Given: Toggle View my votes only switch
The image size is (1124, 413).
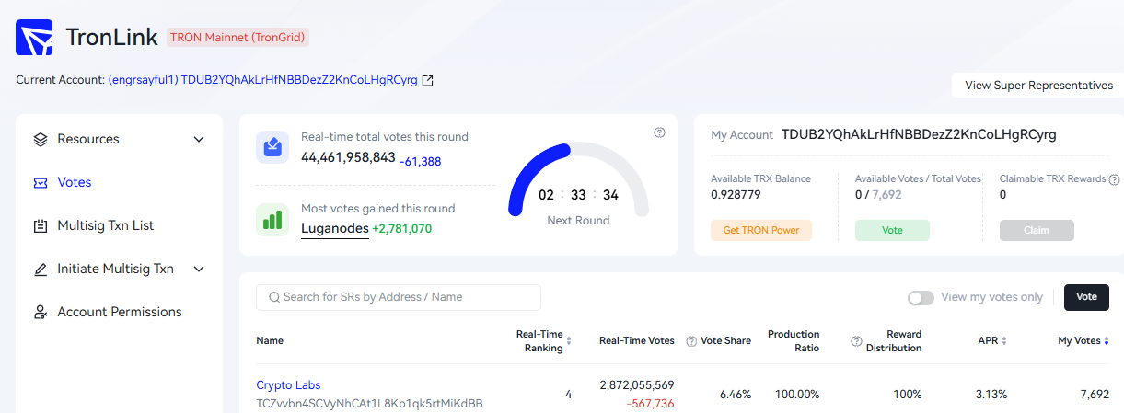Looking at the screenshot, I should 921,298.
